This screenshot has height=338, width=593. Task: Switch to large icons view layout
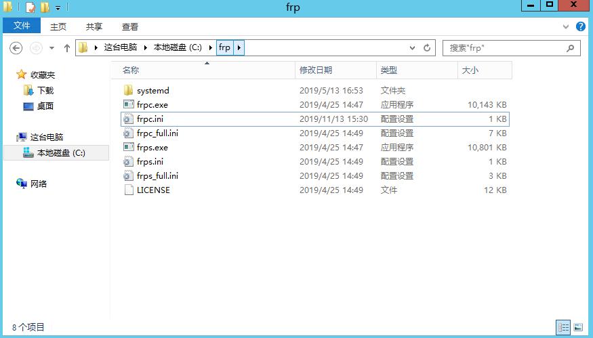click(x=578, y=327)
